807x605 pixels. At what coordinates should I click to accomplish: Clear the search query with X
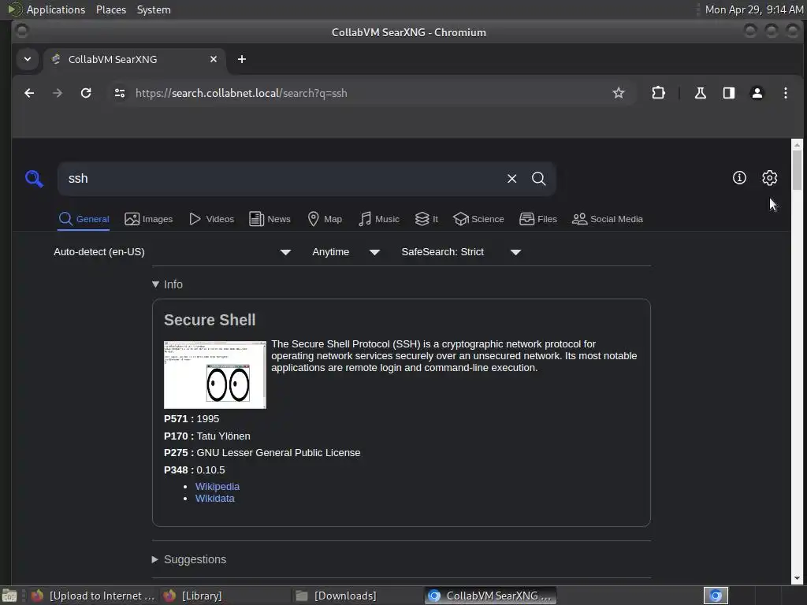pyautogui.click(x=511, y=179)
